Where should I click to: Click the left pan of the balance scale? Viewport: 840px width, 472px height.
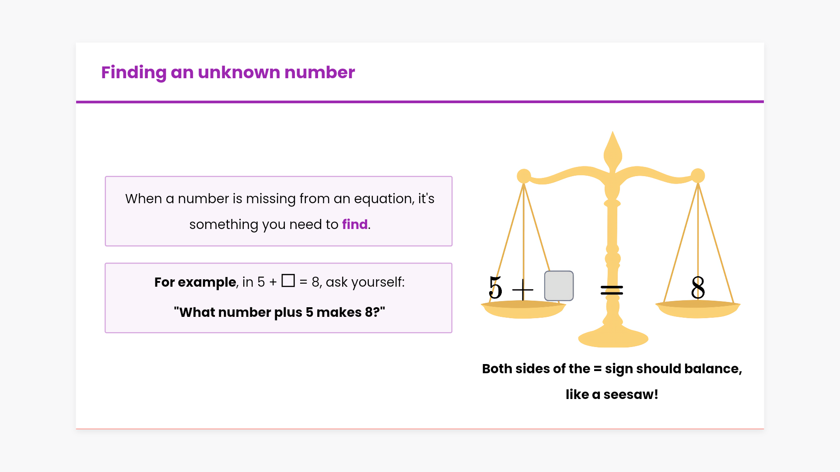click(x=523, y=310)
